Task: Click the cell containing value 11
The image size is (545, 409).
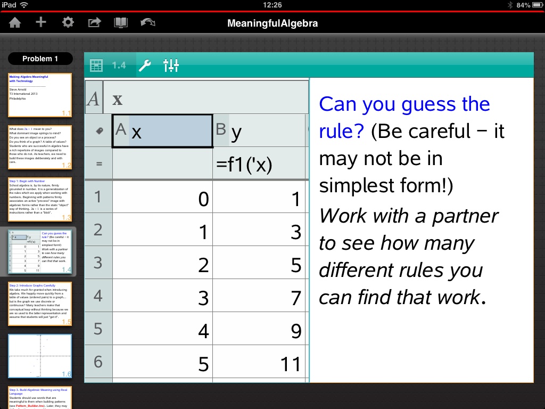Action: [x=260, y=363]
